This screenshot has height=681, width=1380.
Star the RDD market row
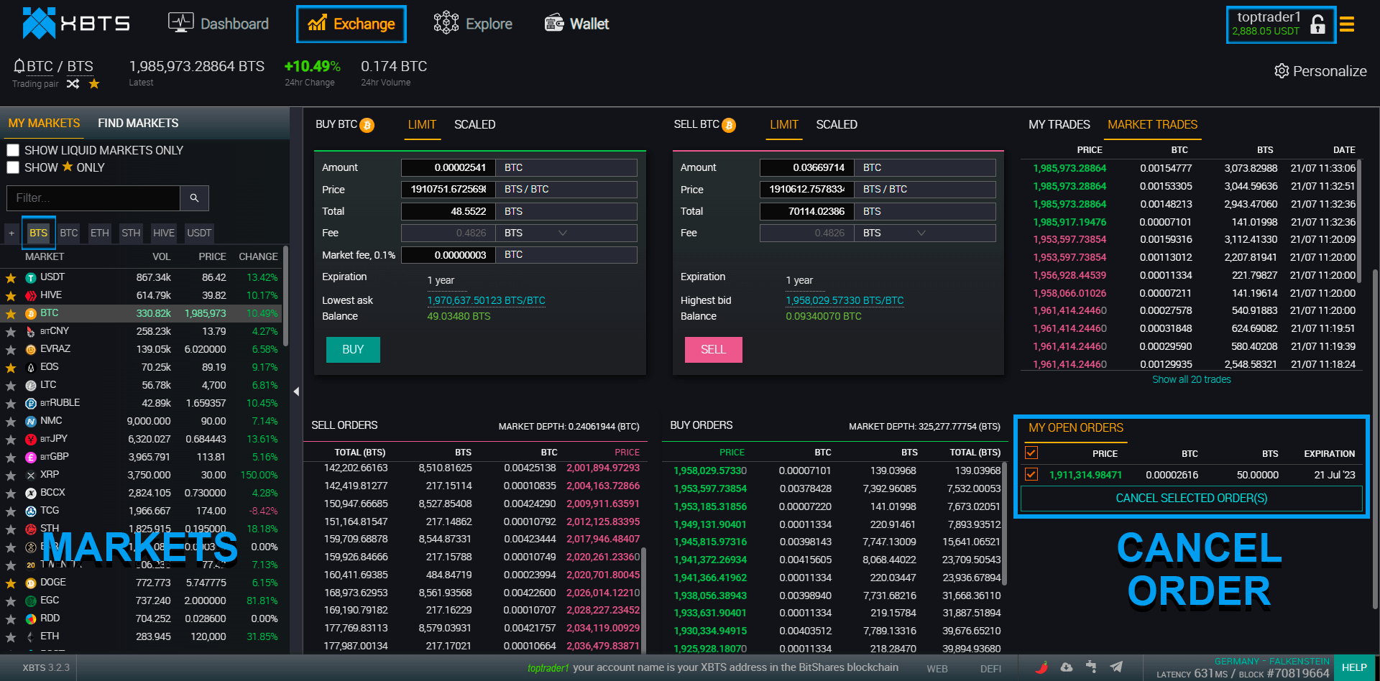11,619
